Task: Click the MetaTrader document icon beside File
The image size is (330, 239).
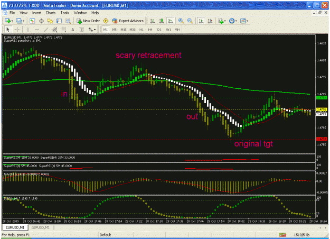Action: [x=5, y=13]
